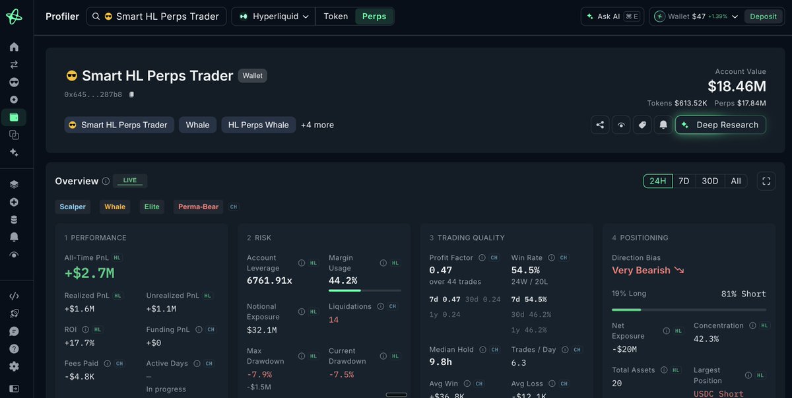Show info for Win Rate

pyautogui.click(x=552, y=257)
